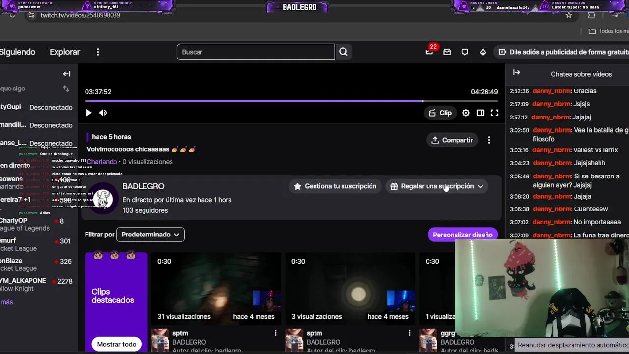Open the sptm clip thumbnail with 3 visualizaciones
The width and height of the screenshot is (629, 354).
point(349,289)
